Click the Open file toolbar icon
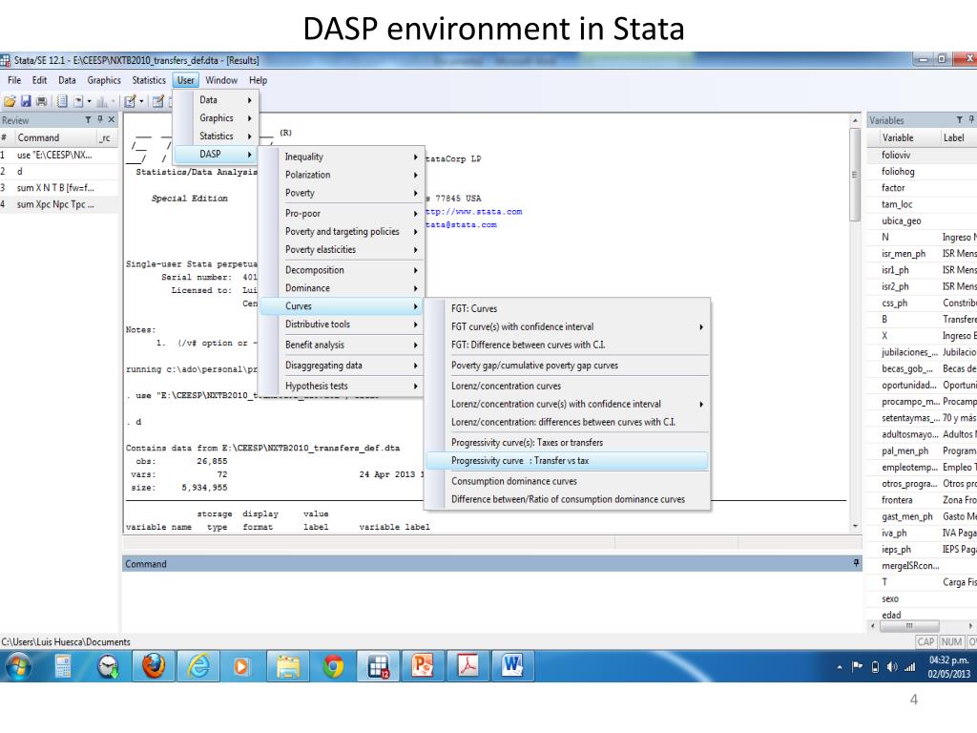977x733 pixels. (x=10, y=101)
